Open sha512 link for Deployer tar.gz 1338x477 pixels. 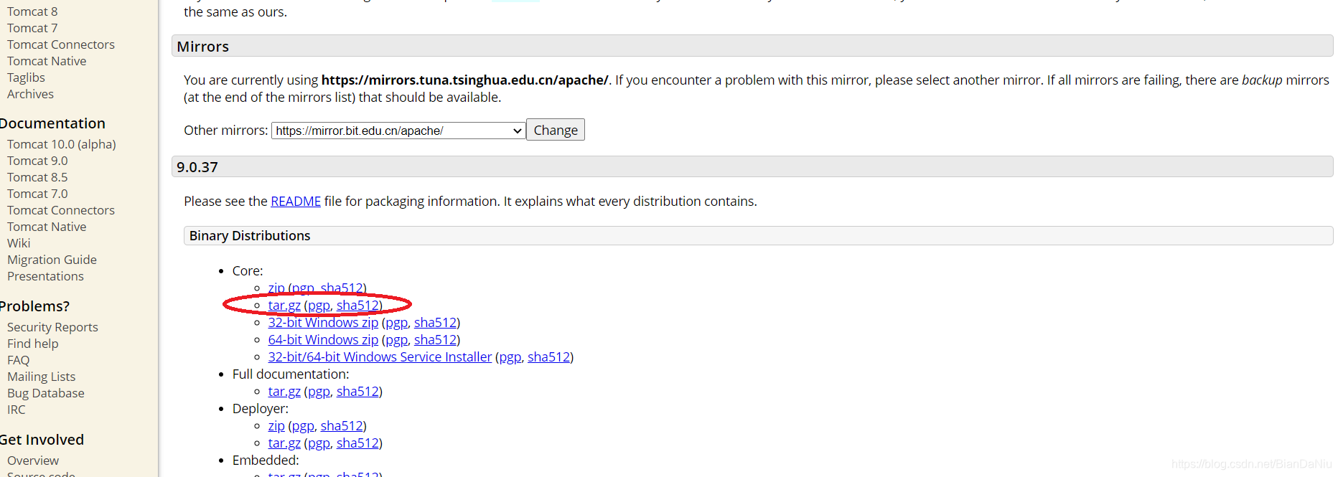pos(357,443)
